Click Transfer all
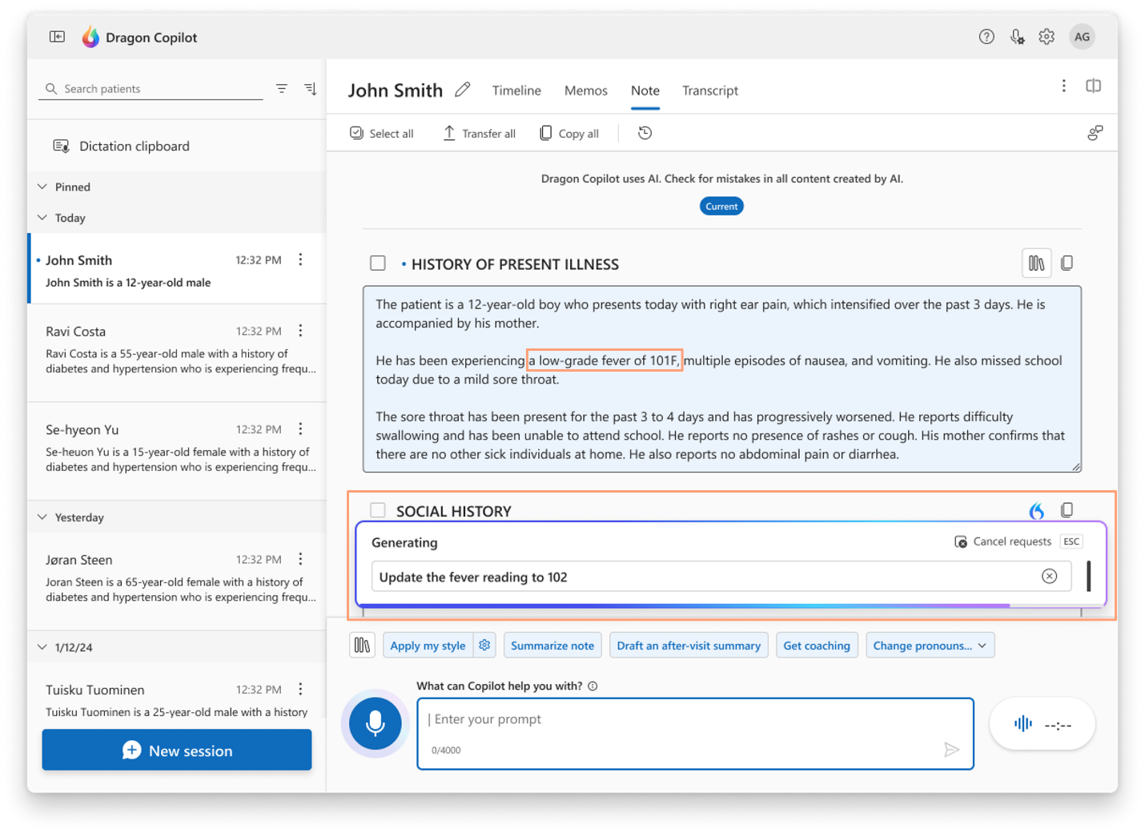 click(479, 134)
